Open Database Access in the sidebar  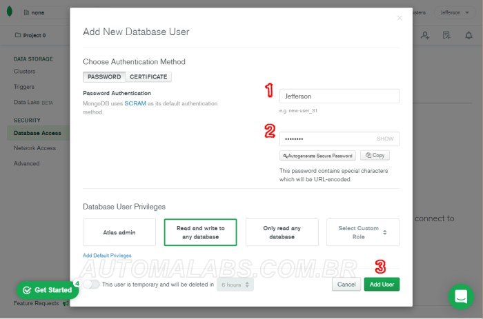pos(37,133)
